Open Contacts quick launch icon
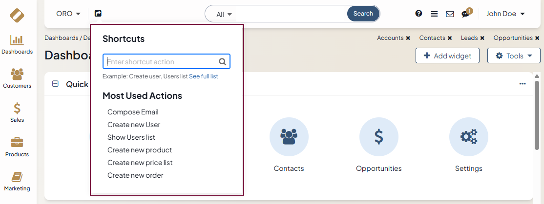This screenshot has height=204, width=544. (289, 137)
